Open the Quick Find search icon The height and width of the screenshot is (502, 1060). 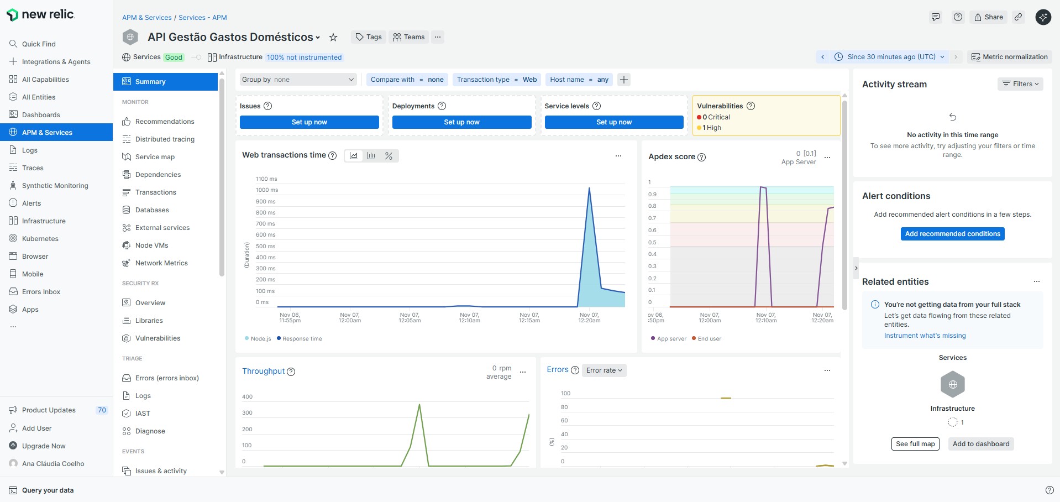point(13,44)
